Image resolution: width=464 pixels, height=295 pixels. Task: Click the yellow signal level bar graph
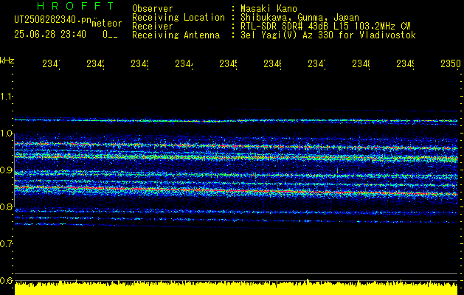tap(236, 288)
